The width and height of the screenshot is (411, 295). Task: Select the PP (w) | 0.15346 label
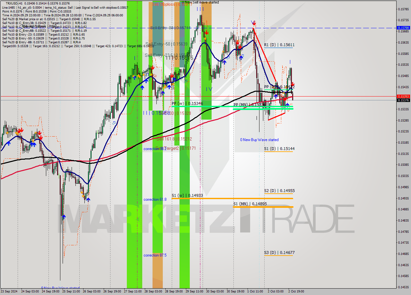pos(187,103)
